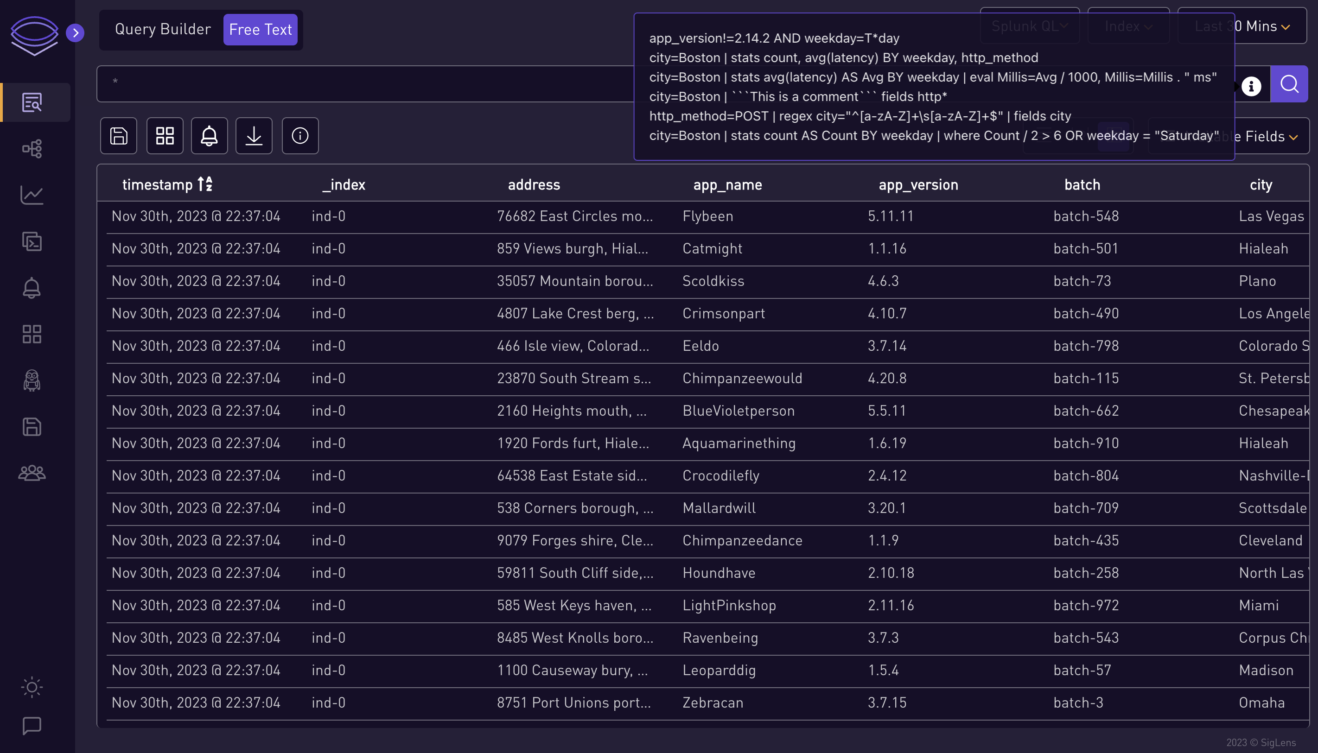Click the Las Vegas city cell
Image resolution: width=1318 pixels, height=753 pixels.
click(1272, 216)
